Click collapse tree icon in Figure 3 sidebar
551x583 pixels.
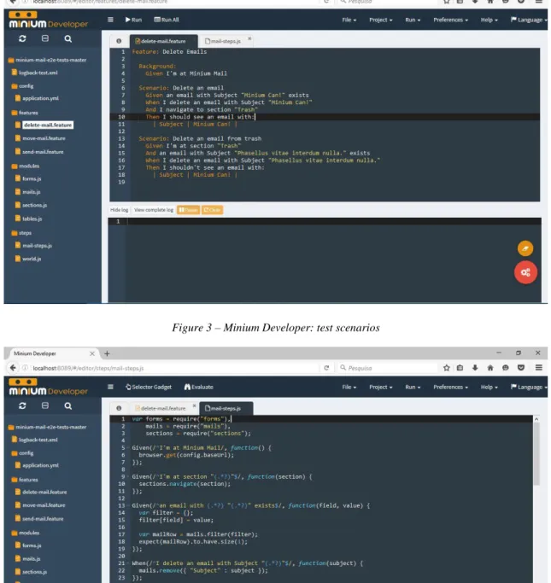click(x=45, y=38)
